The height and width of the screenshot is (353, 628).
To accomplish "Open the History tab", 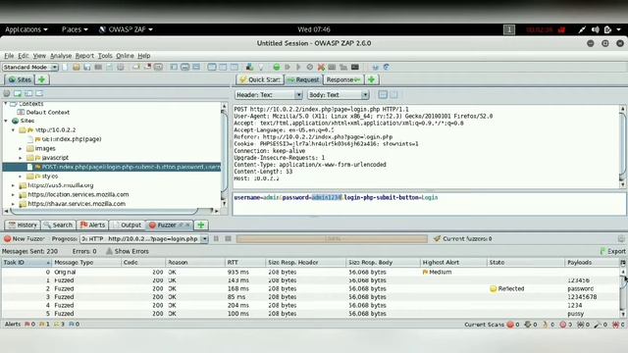I will tap(23, 225).
